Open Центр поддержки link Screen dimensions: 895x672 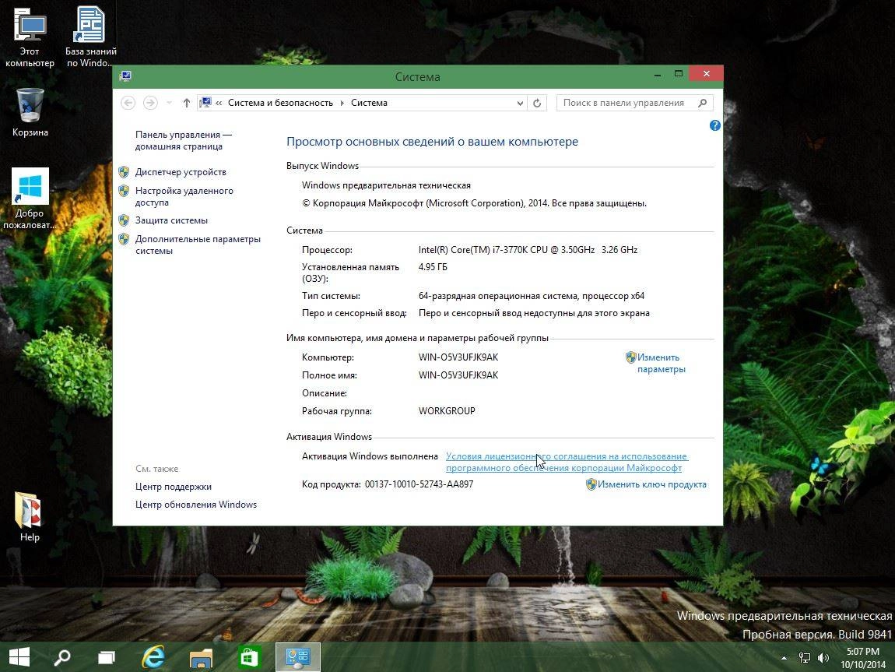pyautogui.click(x=173, y=487)
